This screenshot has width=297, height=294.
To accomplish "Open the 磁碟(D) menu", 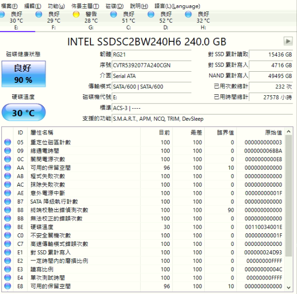I will [114, 6].
